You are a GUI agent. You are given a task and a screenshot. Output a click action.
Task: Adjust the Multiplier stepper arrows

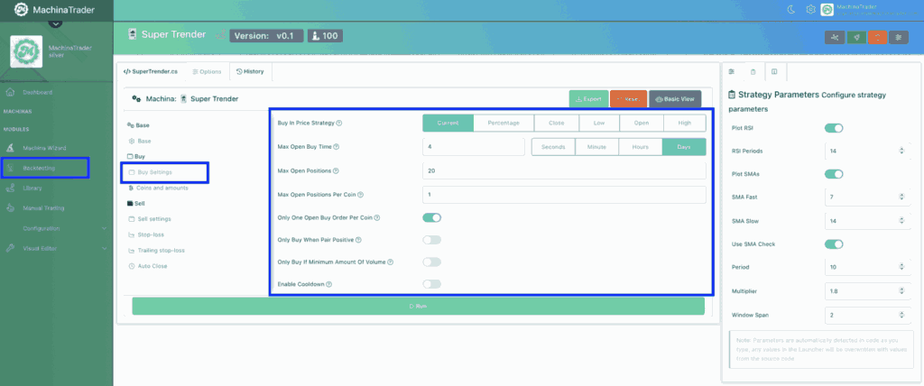(901, 291)
